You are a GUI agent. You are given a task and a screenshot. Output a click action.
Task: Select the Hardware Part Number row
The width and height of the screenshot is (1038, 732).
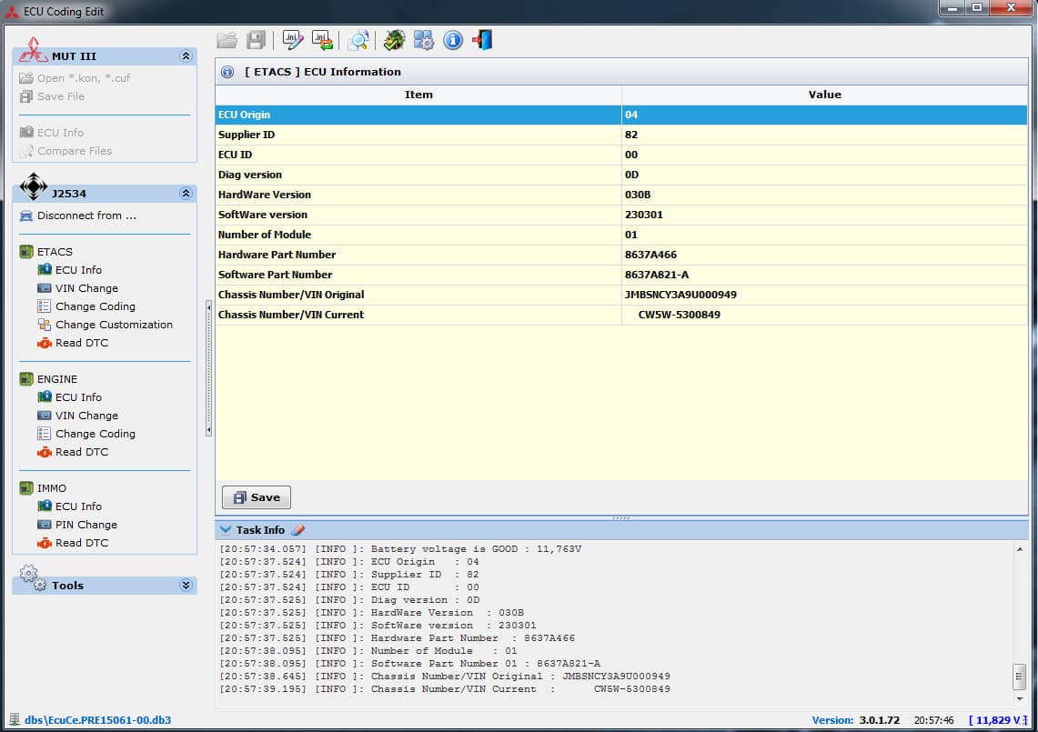click(621, 255)
